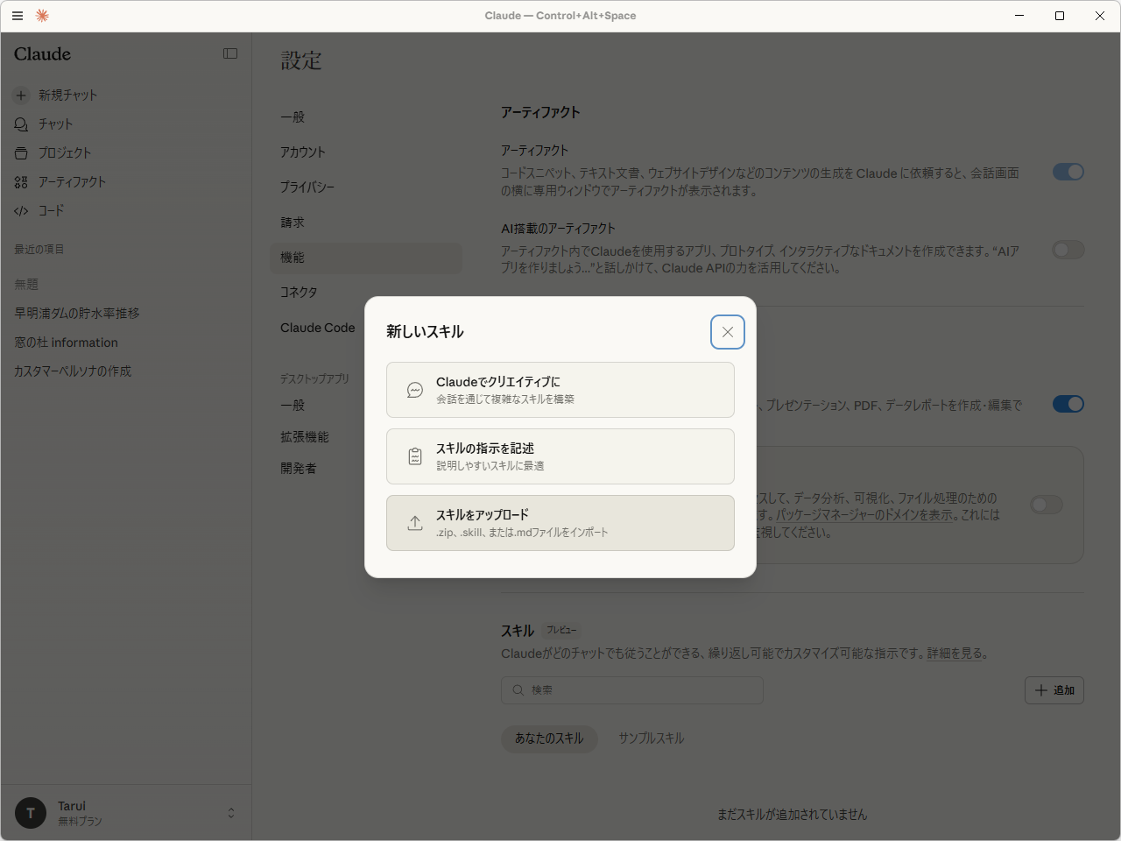
Task: Open the 詳細を見る link
Action: 955,653
